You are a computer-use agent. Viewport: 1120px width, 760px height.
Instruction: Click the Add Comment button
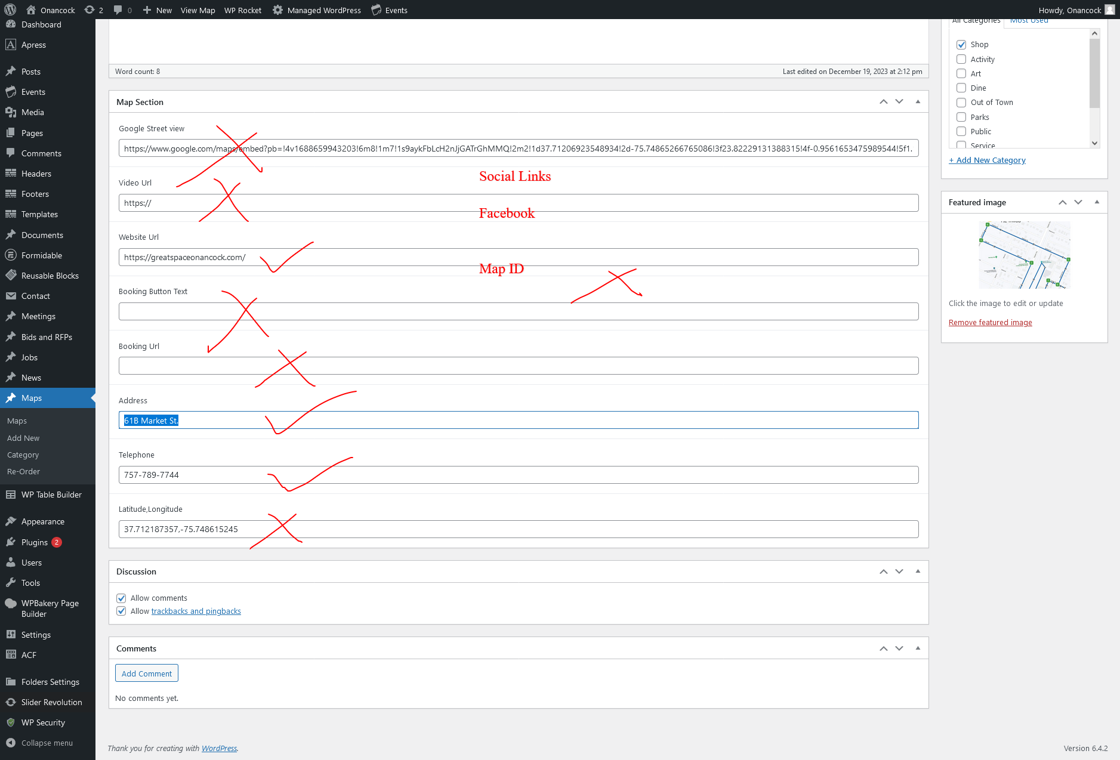pos(147,674)
